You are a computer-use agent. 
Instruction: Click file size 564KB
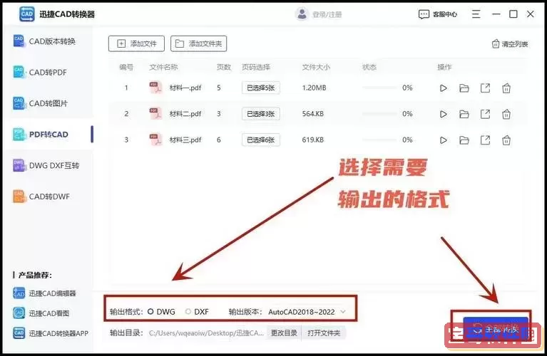point(313,113)
